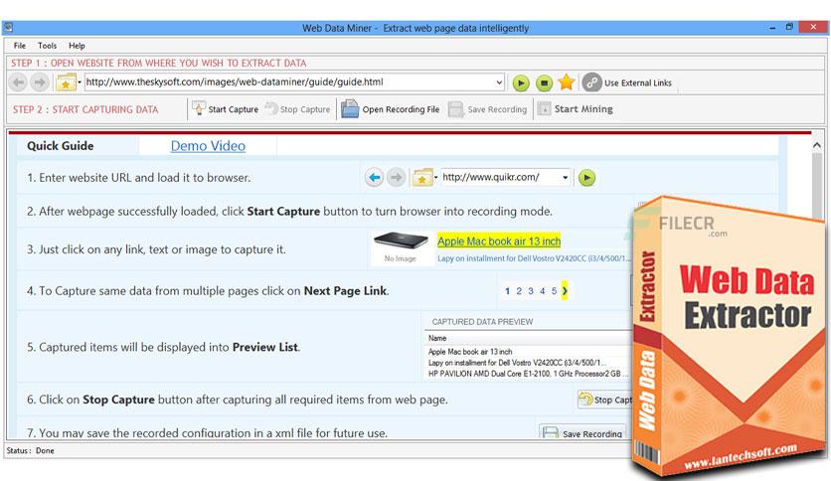Screen dimensions: 831x481
Task: Click the Lapy on installment Dell Vostro link
Action: (x=534, y=258)
